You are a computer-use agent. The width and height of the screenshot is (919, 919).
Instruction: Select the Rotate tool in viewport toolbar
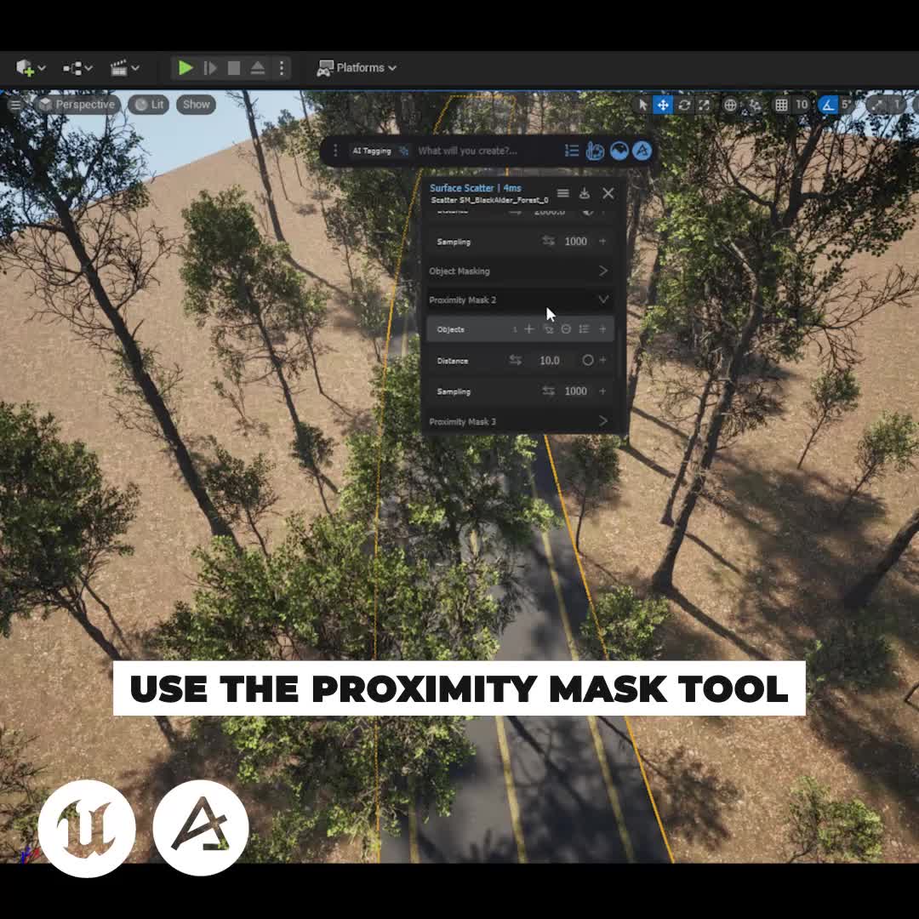[683, 104]
